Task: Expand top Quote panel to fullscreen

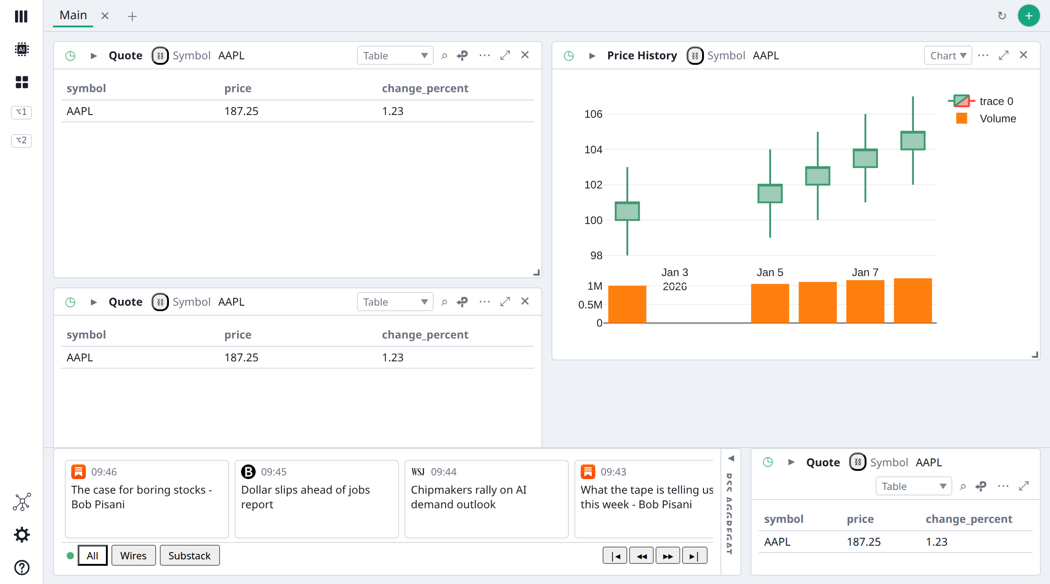Action: pyautogui.click(x=505, y=56)
